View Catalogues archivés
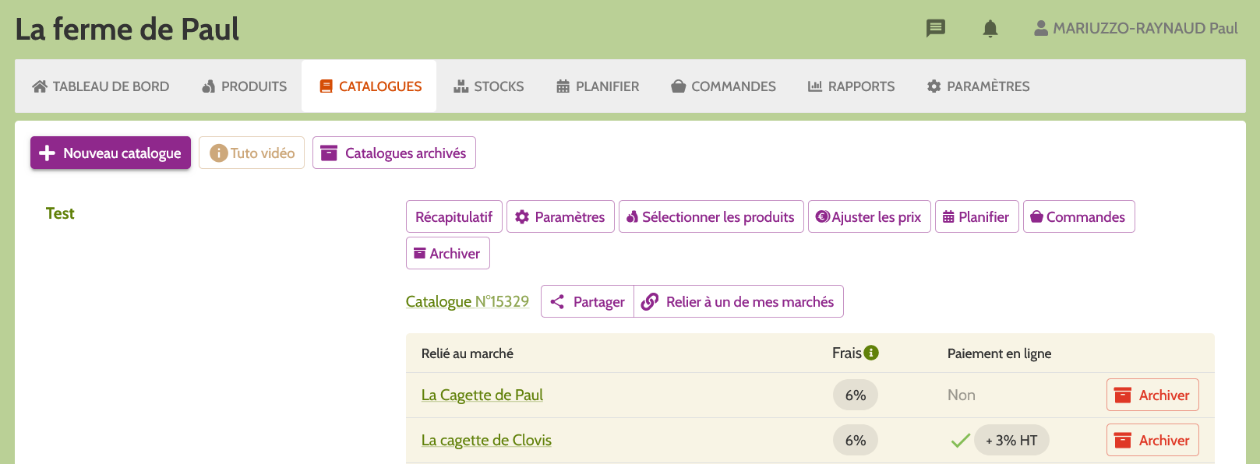1260x464 pixels. [x=394, y=153]
